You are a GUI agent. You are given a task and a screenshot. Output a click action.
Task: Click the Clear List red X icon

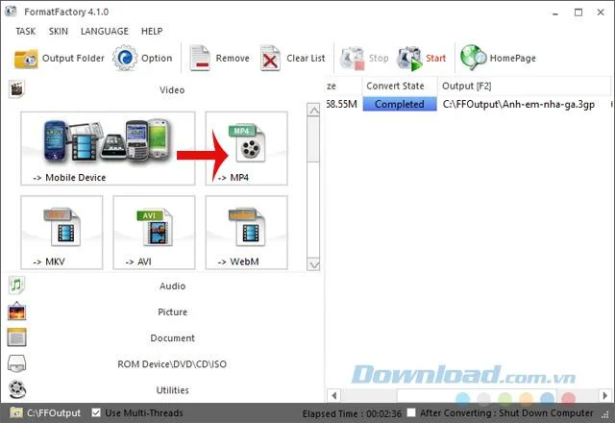pyautogui.click(x=270, y=58)
